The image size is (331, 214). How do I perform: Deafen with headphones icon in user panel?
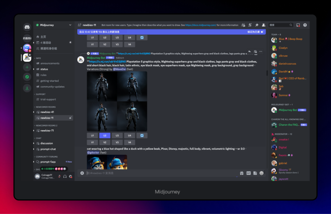(x=65, y=176)
